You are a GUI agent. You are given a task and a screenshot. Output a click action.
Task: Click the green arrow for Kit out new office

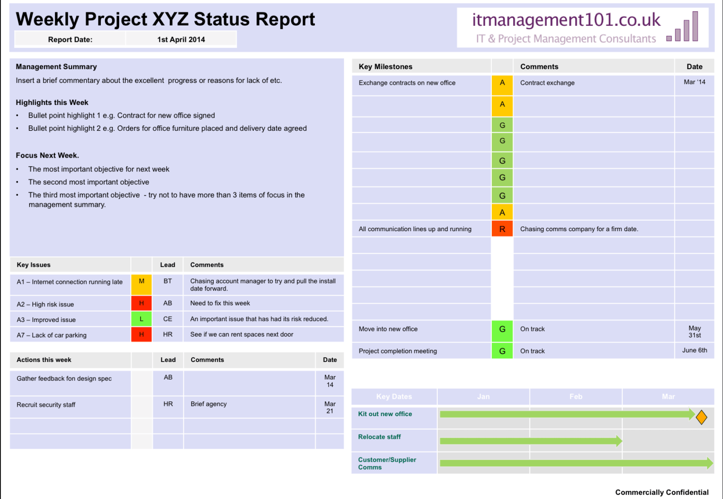(565, 414)
